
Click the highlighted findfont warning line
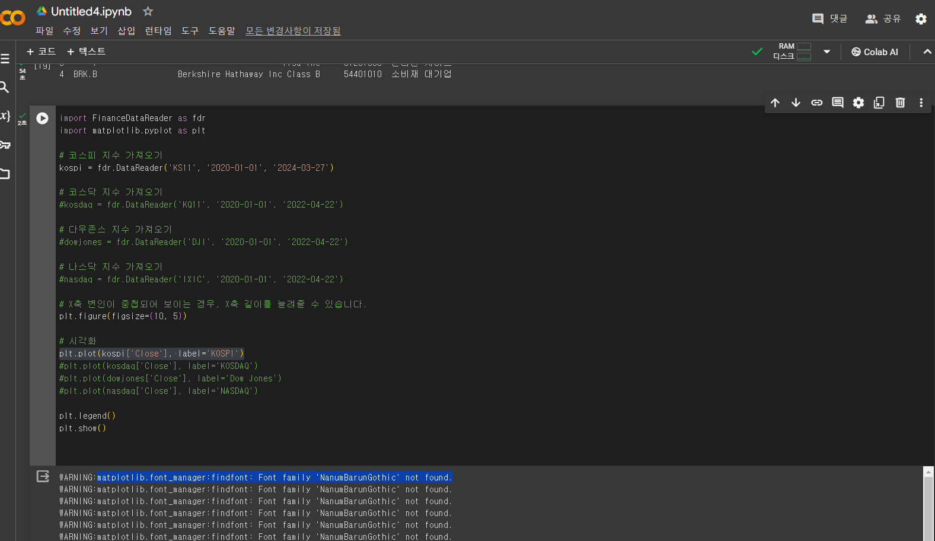(x=275, y=478)
